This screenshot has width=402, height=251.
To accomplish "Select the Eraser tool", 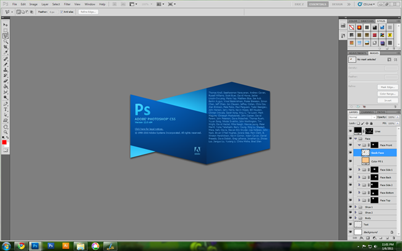I will coord(6,81).
